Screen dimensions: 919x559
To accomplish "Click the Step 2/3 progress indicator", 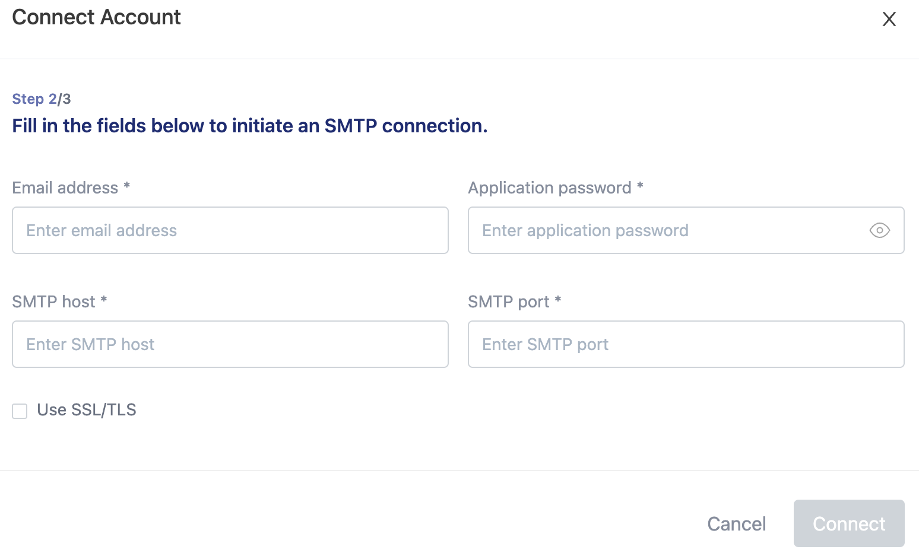I will (x=42, y=99).
